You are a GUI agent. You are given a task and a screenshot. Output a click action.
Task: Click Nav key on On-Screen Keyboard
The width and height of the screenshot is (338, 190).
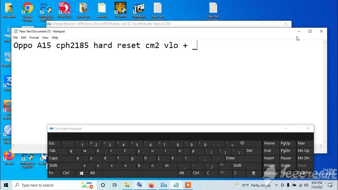(x=305, y=144)
